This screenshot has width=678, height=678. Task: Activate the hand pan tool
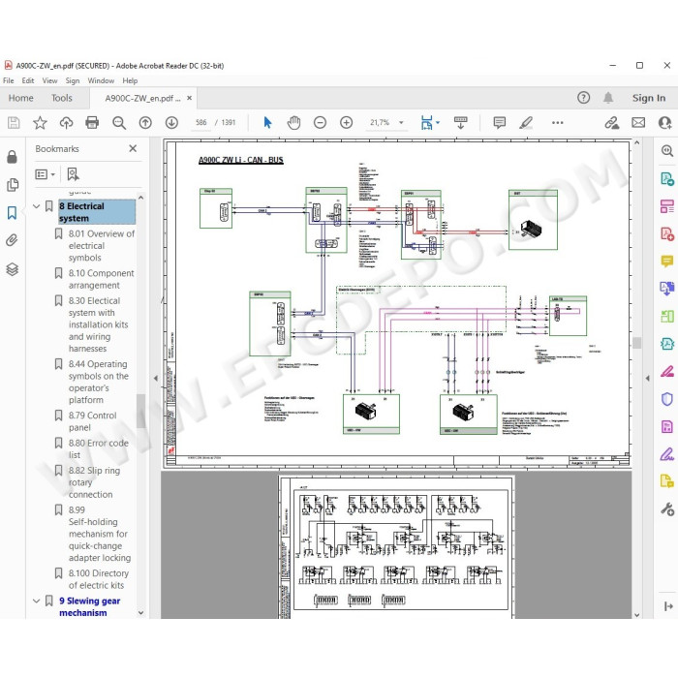pos(293,123)
